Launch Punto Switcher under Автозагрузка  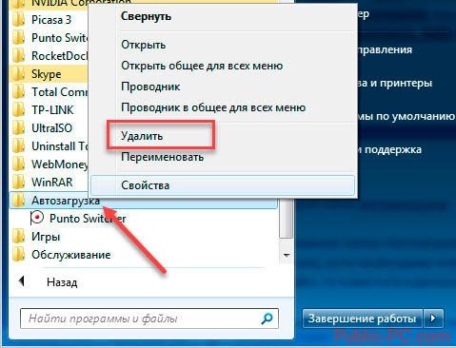pyautogui.click(x=88, y=219)
